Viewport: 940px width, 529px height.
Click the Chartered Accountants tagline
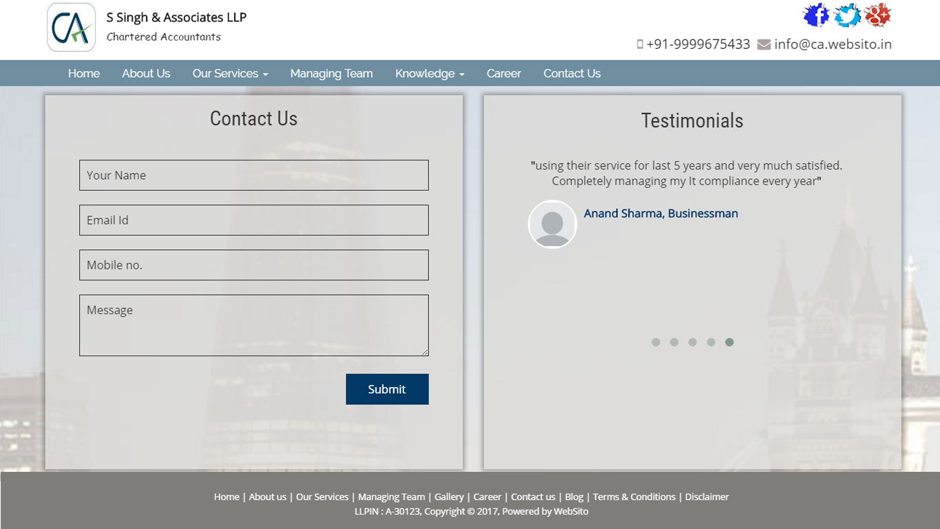[164, 37]
